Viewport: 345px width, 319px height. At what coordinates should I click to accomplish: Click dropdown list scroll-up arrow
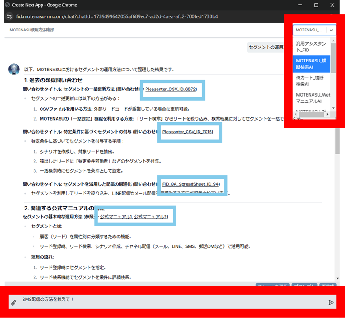(x=333, y=41)
